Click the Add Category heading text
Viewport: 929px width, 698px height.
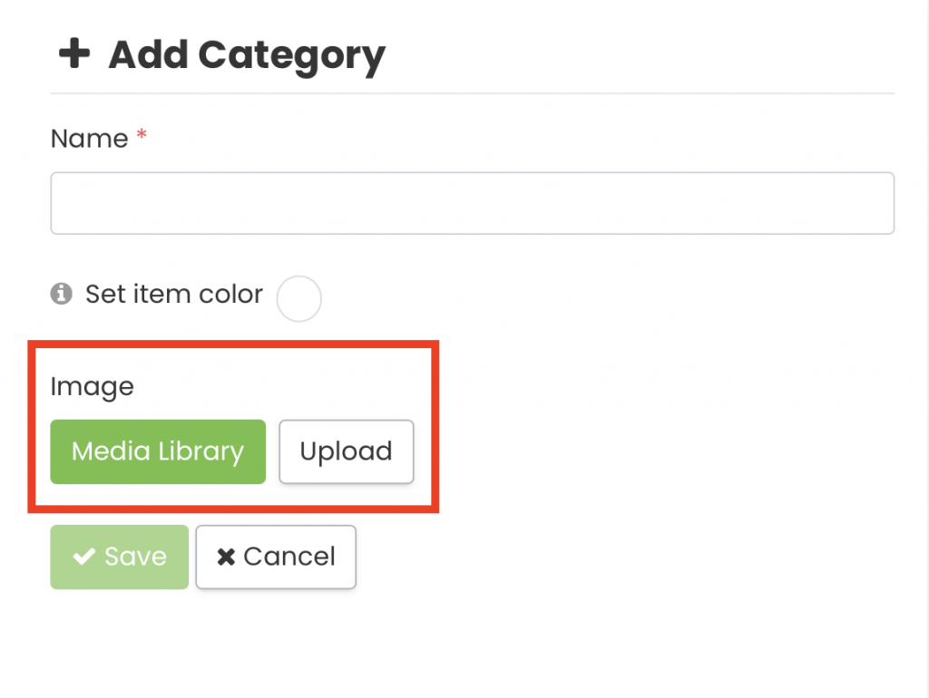(x=247, y=55)
